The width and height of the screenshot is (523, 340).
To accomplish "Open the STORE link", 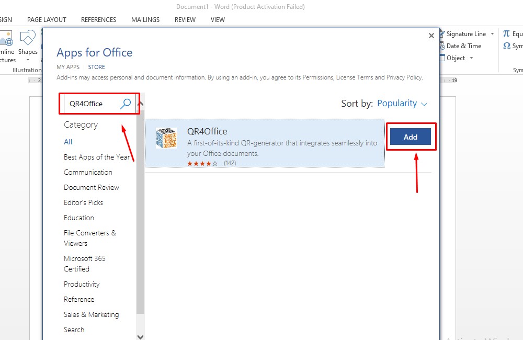I will point(96,67).
